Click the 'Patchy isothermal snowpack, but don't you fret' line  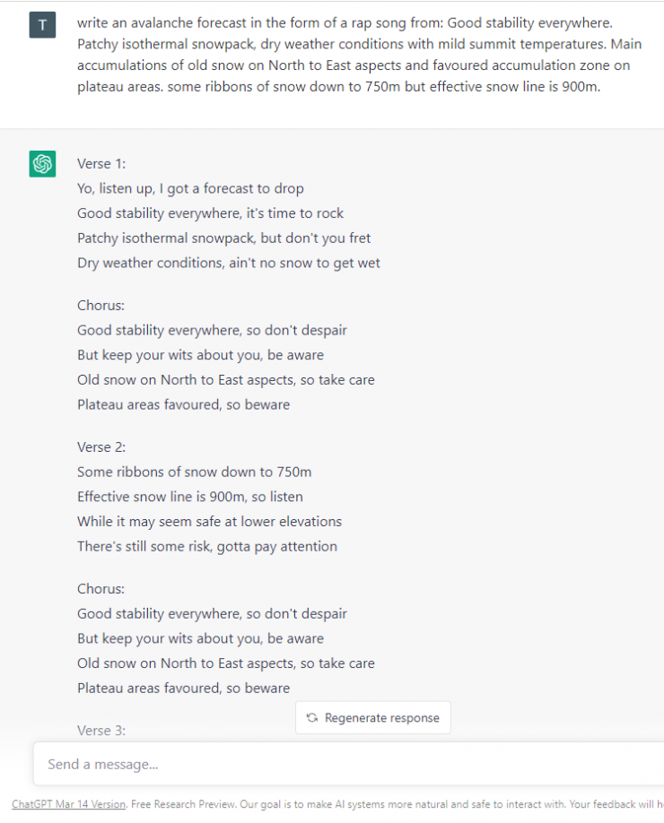click(x=223, y=238)
